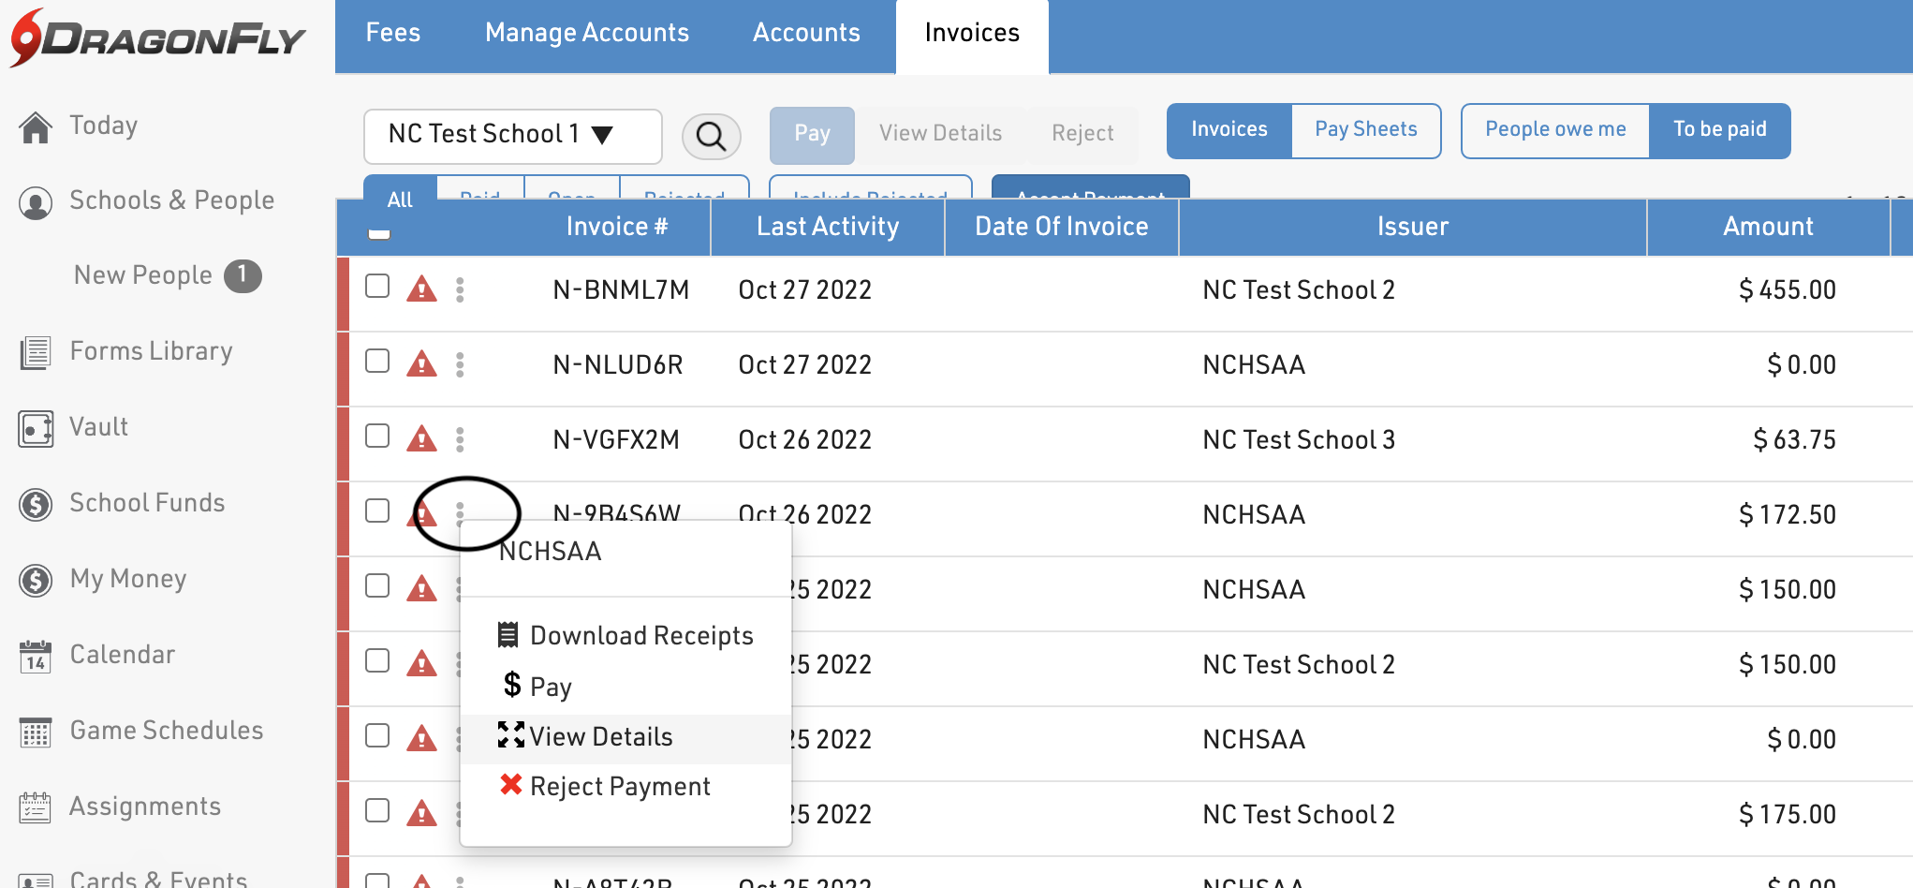Select the checkbox for invoice N-VGFX2M
The image size is (1913, 888).
click(377, 437)
